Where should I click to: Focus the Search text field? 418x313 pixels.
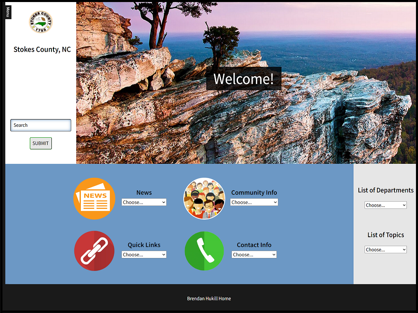41,125
